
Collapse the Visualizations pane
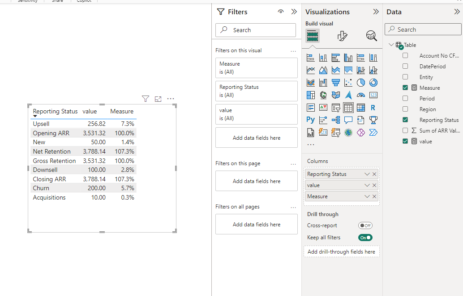[x=376, y=12]
